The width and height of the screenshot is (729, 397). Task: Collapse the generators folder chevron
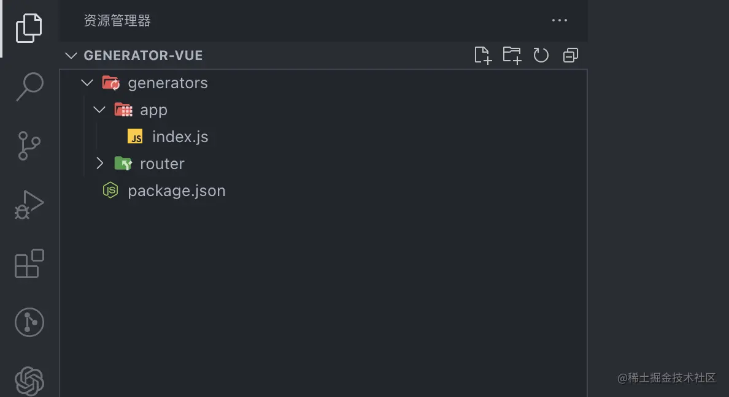pyautogui.click(x=87, y=83)
